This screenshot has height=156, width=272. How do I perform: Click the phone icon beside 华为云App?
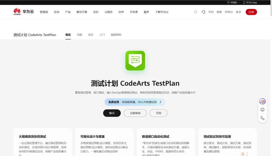click(244, 2)
